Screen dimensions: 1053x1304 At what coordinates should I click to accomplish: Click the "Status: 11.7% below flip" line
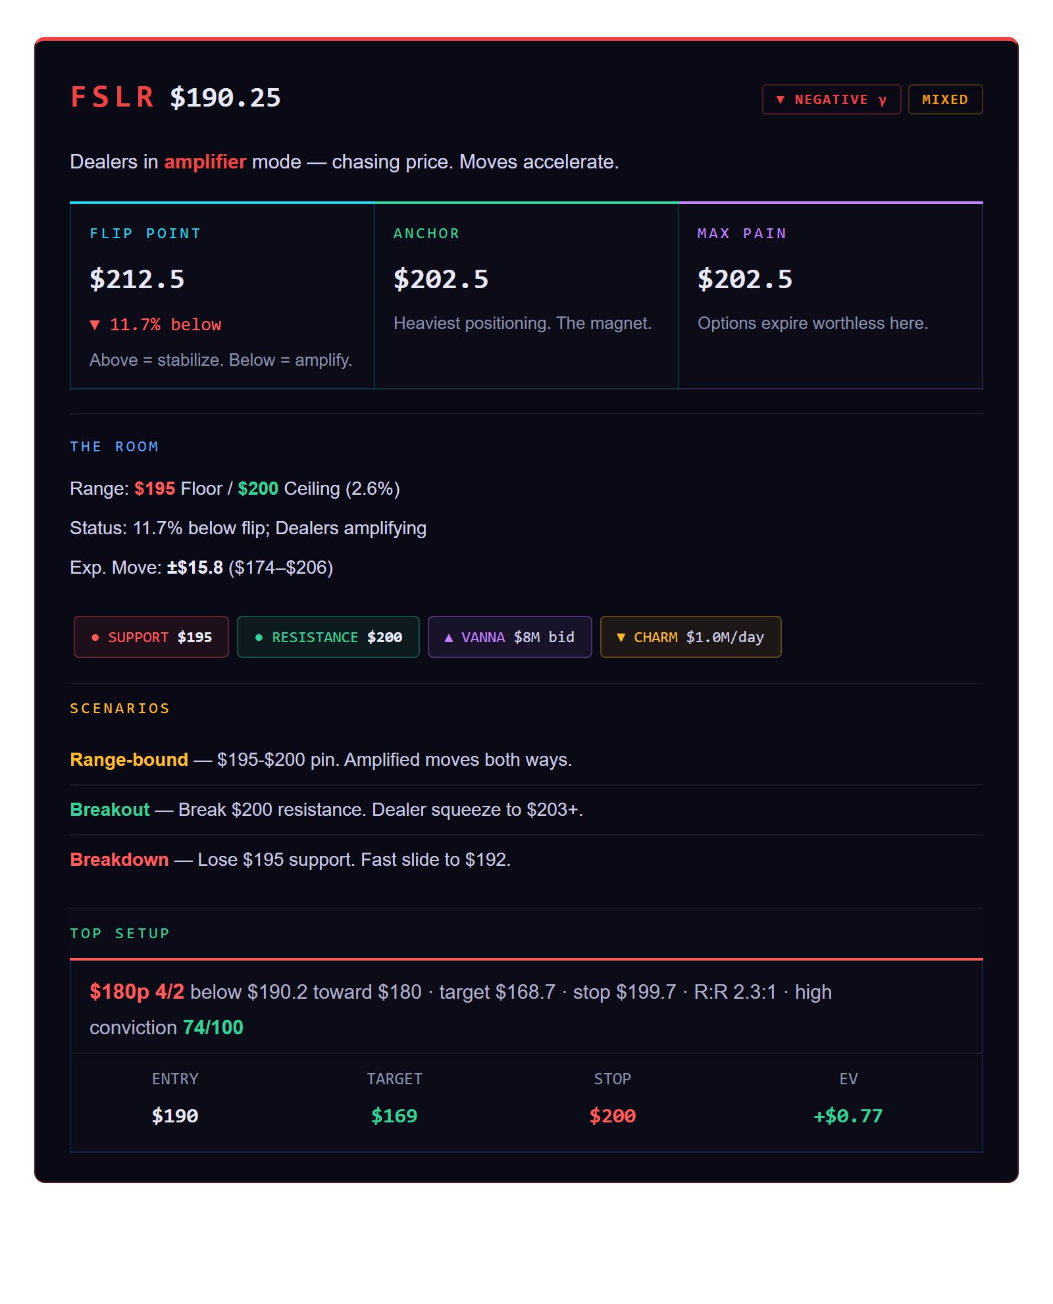point(248,528)
